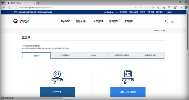Expand the for foreigner dropdown
This screenshot has height=100, width=189.
tap(111, 12)
